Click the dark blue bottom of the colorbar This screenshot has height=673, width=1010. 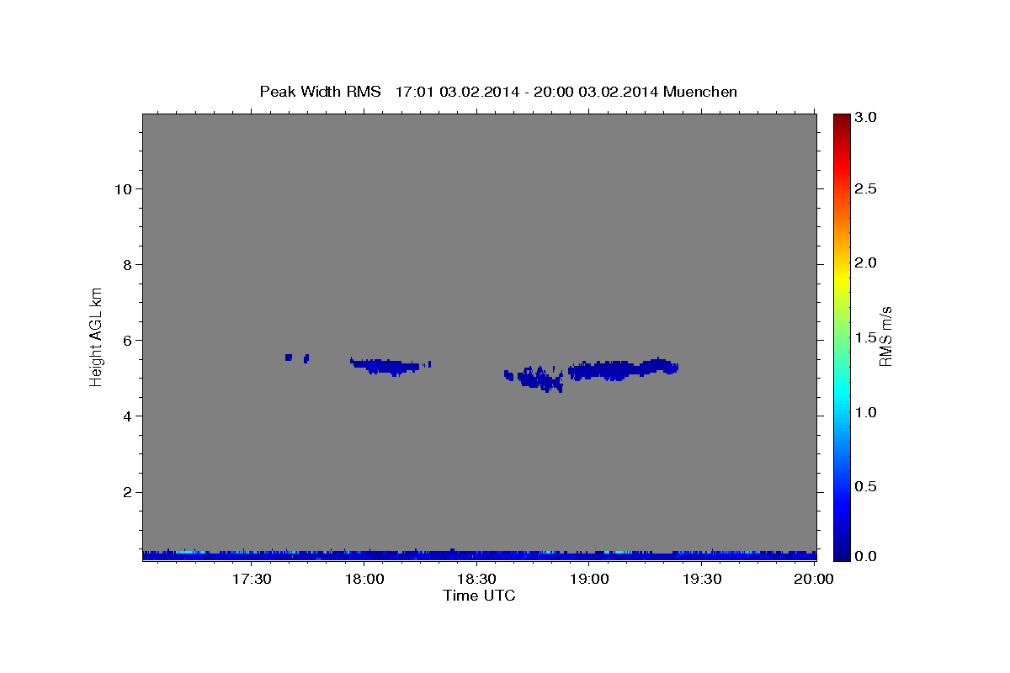[x=842, y=551]
